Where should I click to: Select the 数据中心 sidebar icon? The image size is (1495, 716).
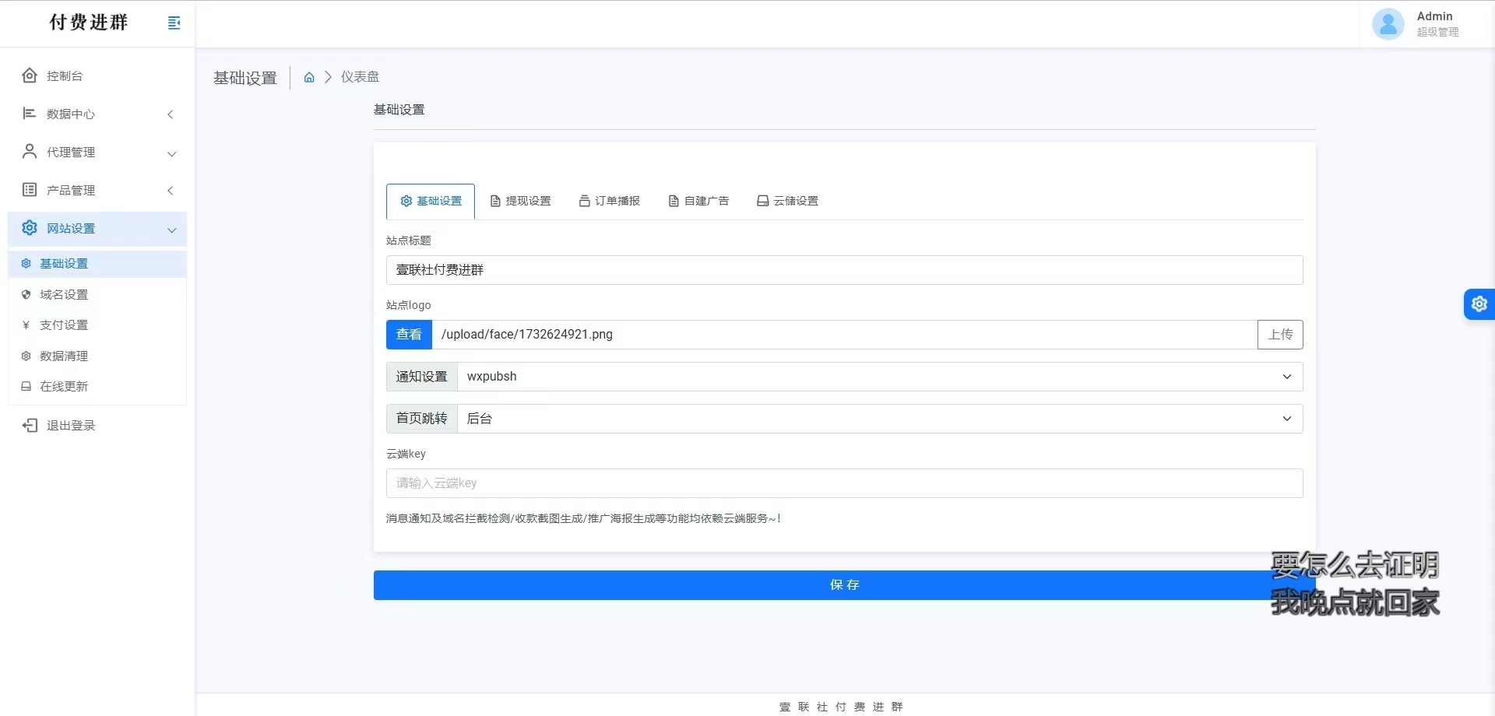[x=29, y=114]
